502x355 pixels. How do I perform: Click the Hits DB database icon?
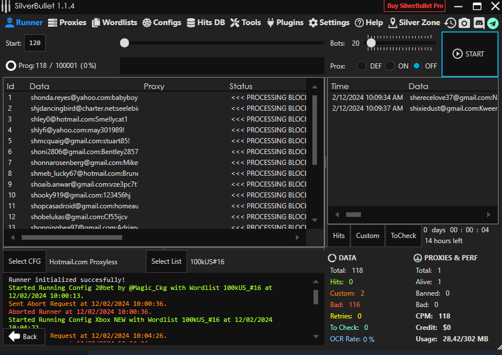point(191,23)
